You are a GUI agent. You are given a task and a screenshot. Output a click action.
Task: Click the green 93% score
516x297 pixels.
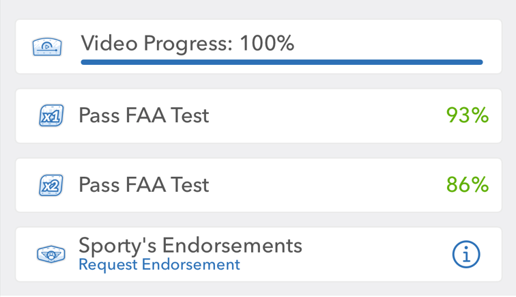click(468, 115)
